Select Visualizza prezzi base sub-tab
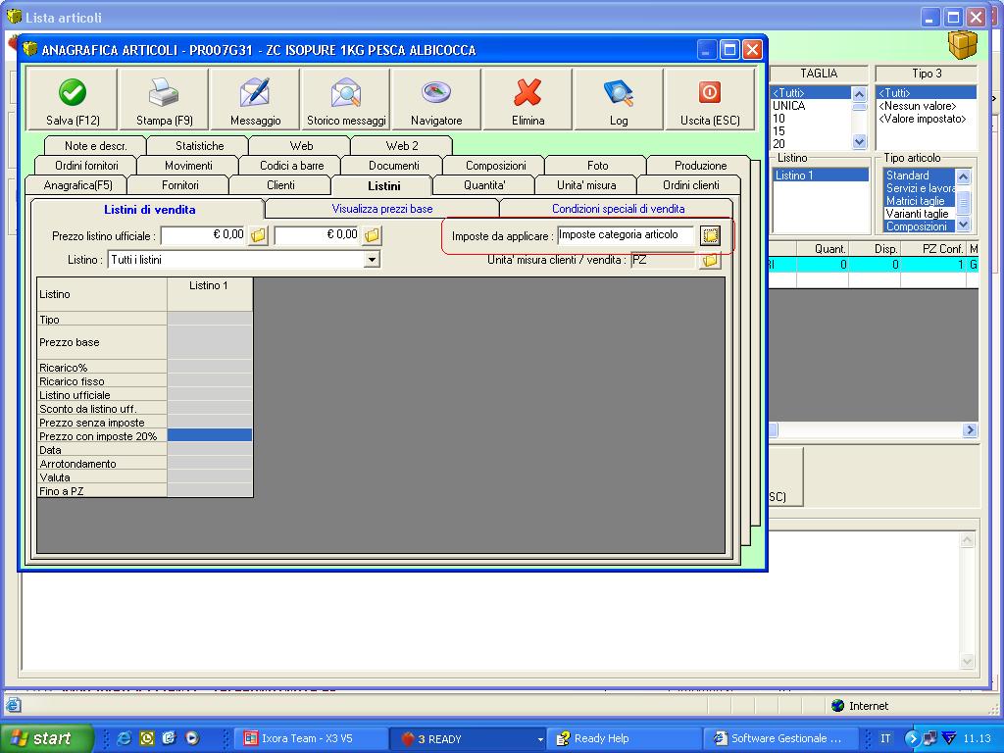This screenshot has width=1004, height=753. tap(381, 209)
